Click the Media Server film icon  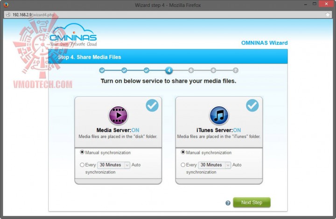(118, 115)
